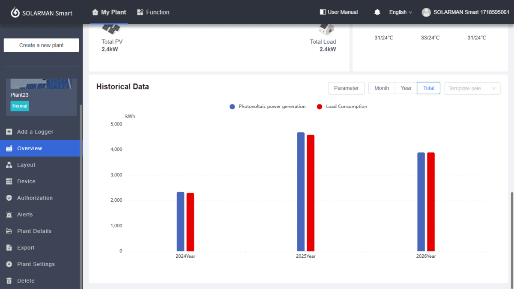The height and width of the screenshot is (289, 514).
Task: Click the Export file icon
Action: point(9,248)
